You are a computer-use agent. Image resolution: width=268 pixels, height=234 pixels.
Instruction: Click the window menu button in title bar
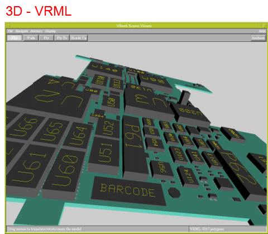tap(8, 25)
